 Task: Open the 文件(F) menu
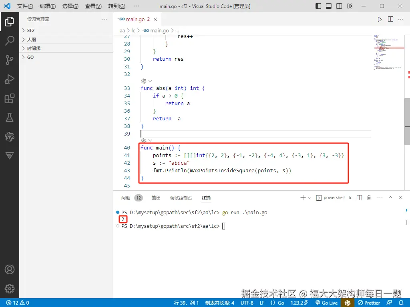coord(25,6)
